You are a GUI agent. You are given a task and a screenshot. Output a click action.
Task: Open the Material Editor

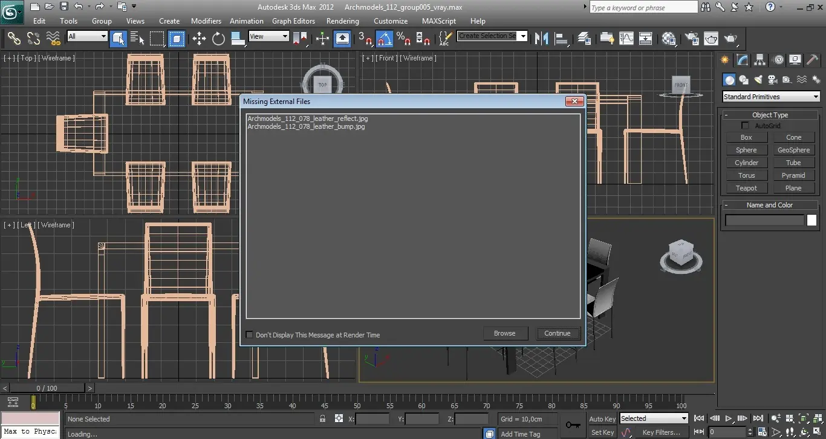click(669, 38)
